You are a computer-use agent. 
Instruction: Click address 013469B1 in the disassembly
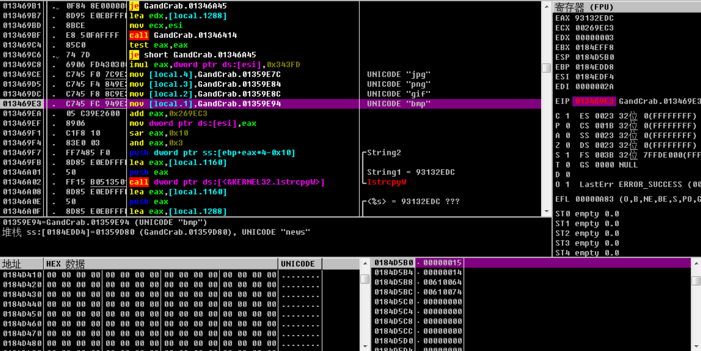(22, 6)
